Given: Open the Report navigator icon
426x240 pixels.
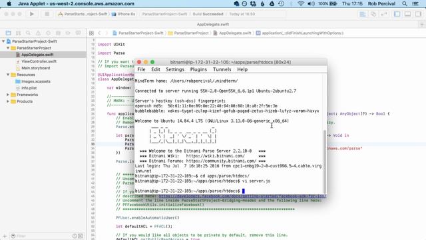Looking at the screenshot, I should tap(78, 33).
